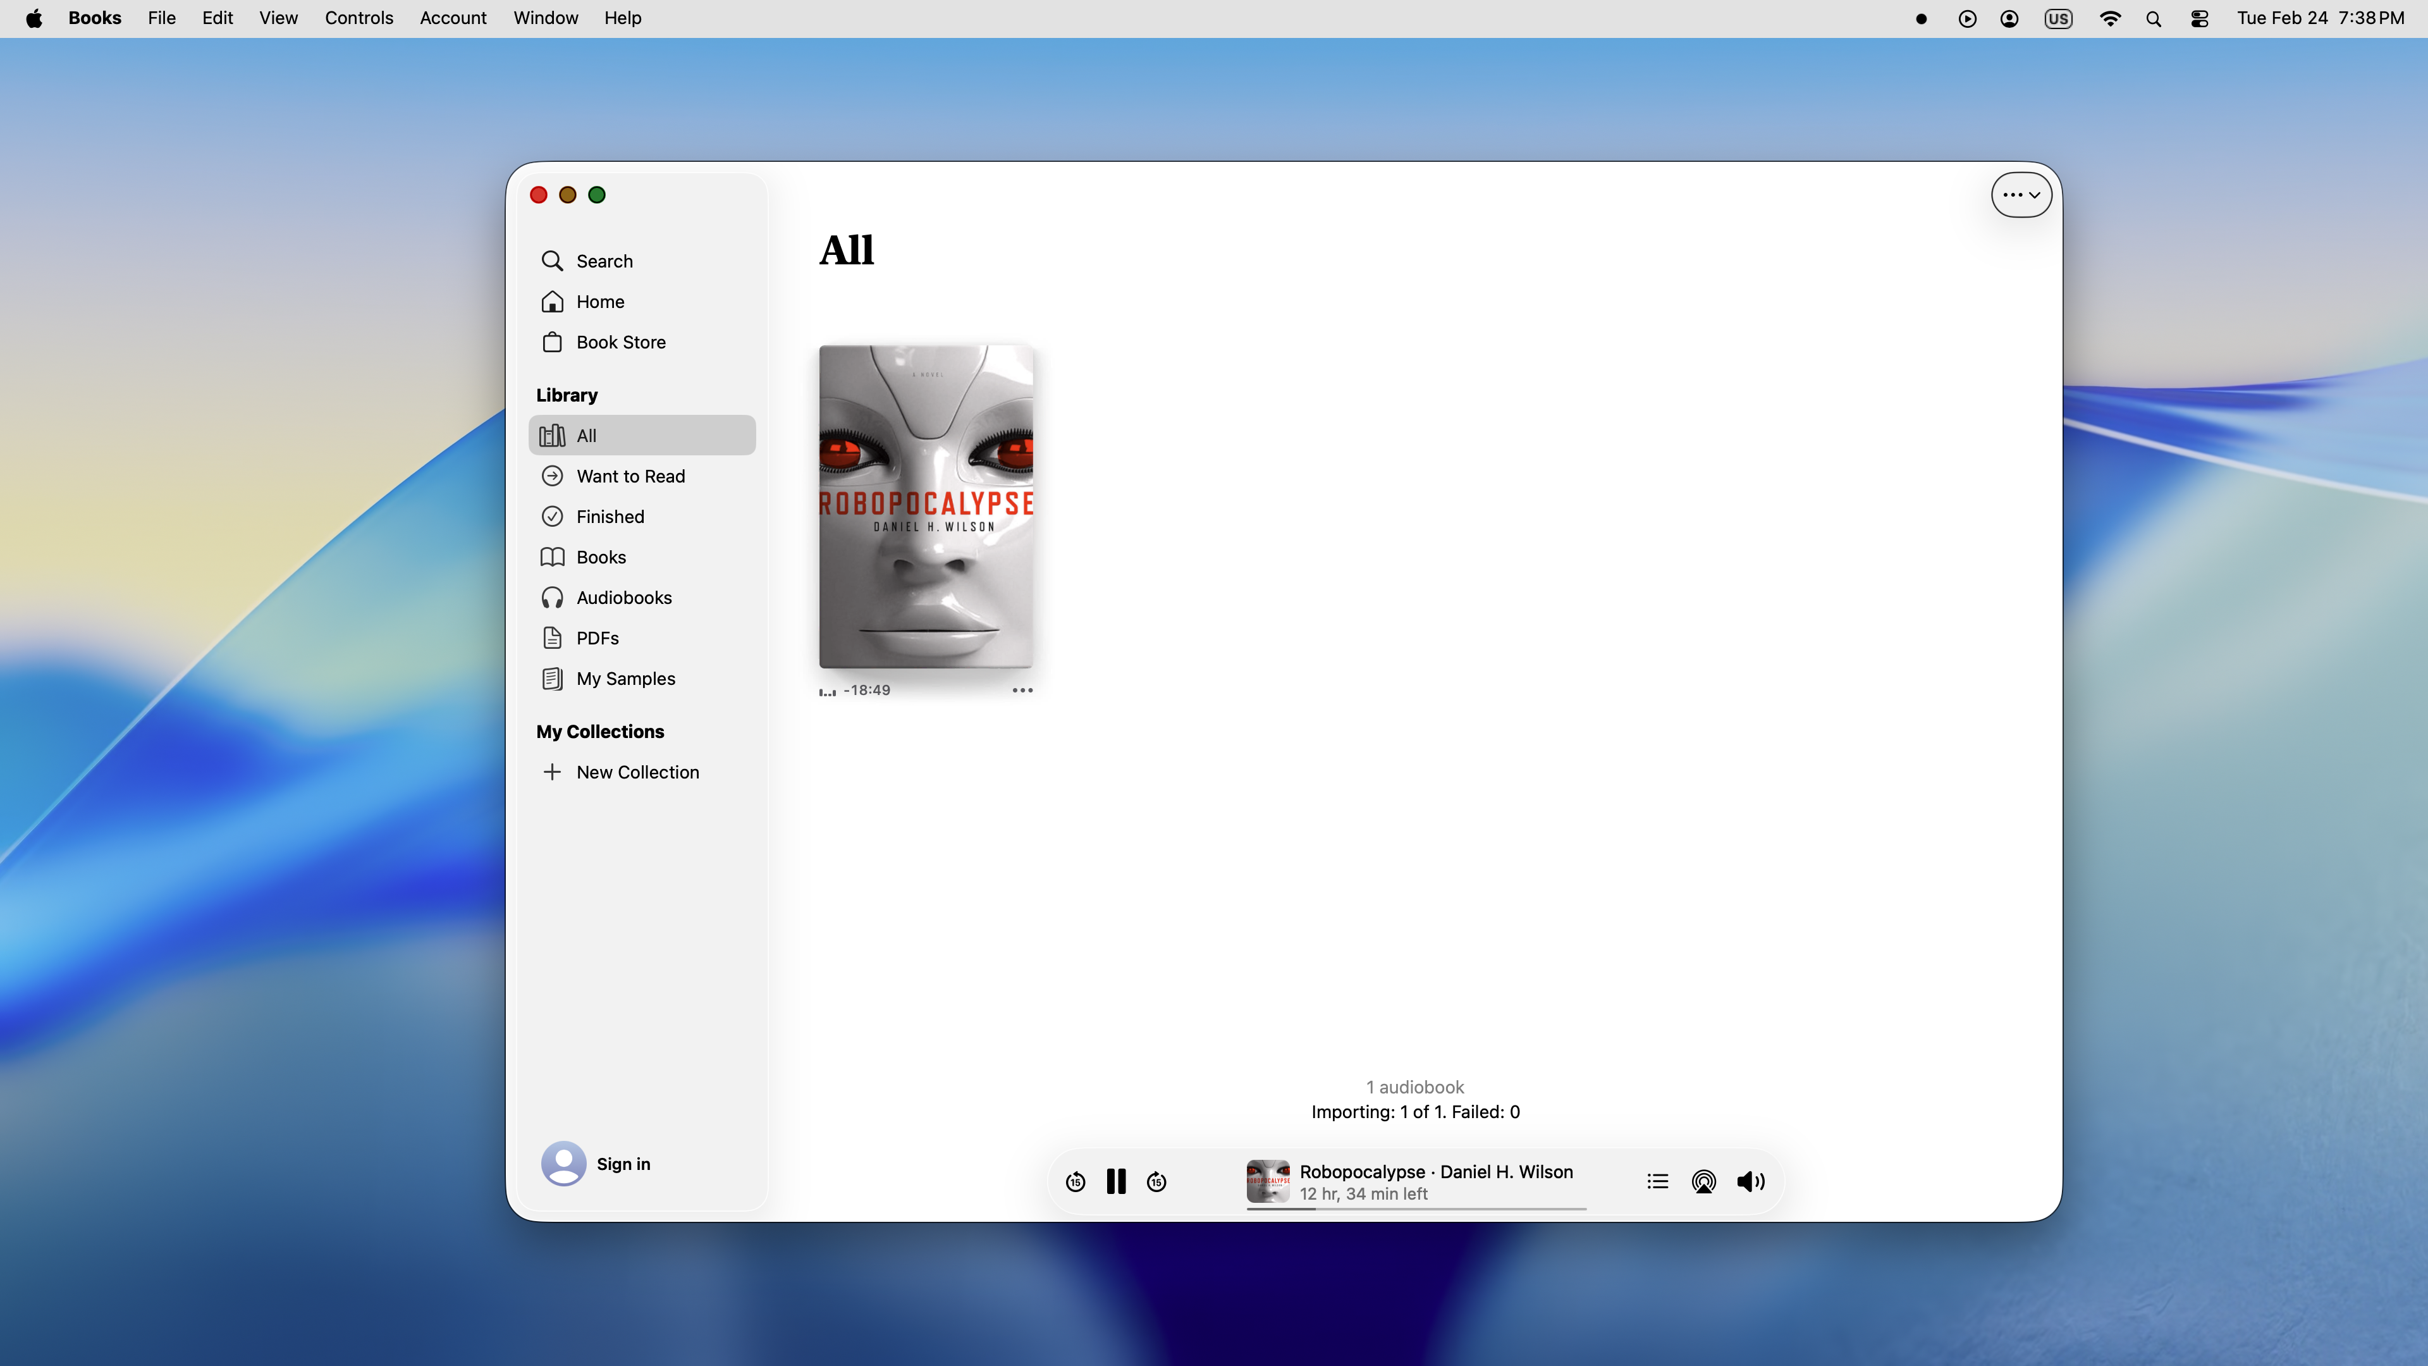Open AirPlay output selection

click(1703, 1181)
